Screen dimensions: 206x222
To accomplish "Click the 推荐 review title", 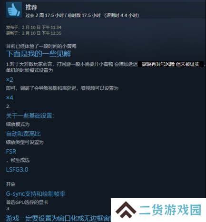I will pyautogui.click(x=31, y=7).
